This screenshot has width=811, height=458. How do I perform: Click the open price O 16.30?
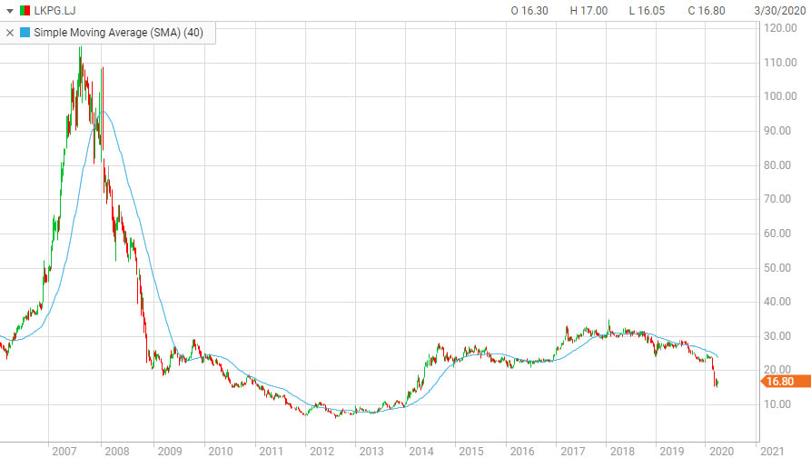[x=529, y=11]
